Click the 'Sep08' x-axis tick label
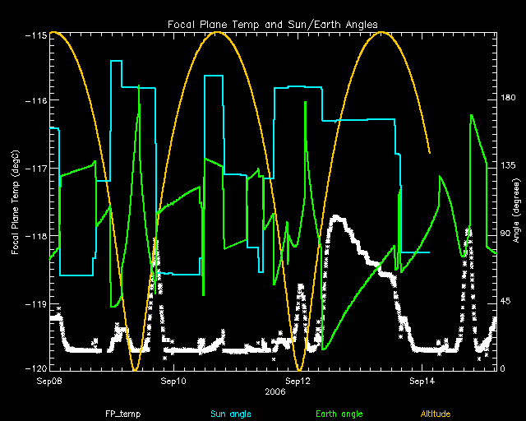Viewport: 526px width, 421px height. coord(50,381)
